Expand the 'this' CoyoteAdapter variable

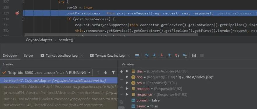127,71
